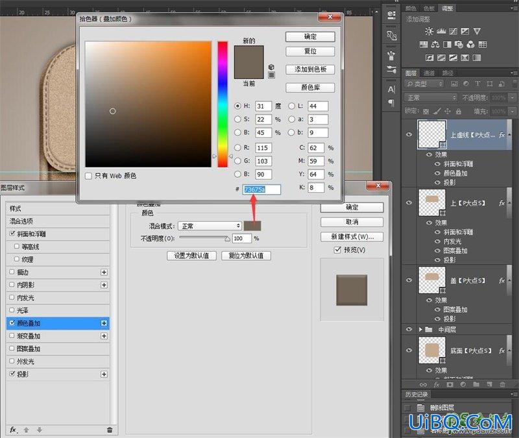Image resolution: width=519 pixels, height=438 pixels.
Task: Hide the 上虚线 layer visibility eye
Action: pos(409,134)
